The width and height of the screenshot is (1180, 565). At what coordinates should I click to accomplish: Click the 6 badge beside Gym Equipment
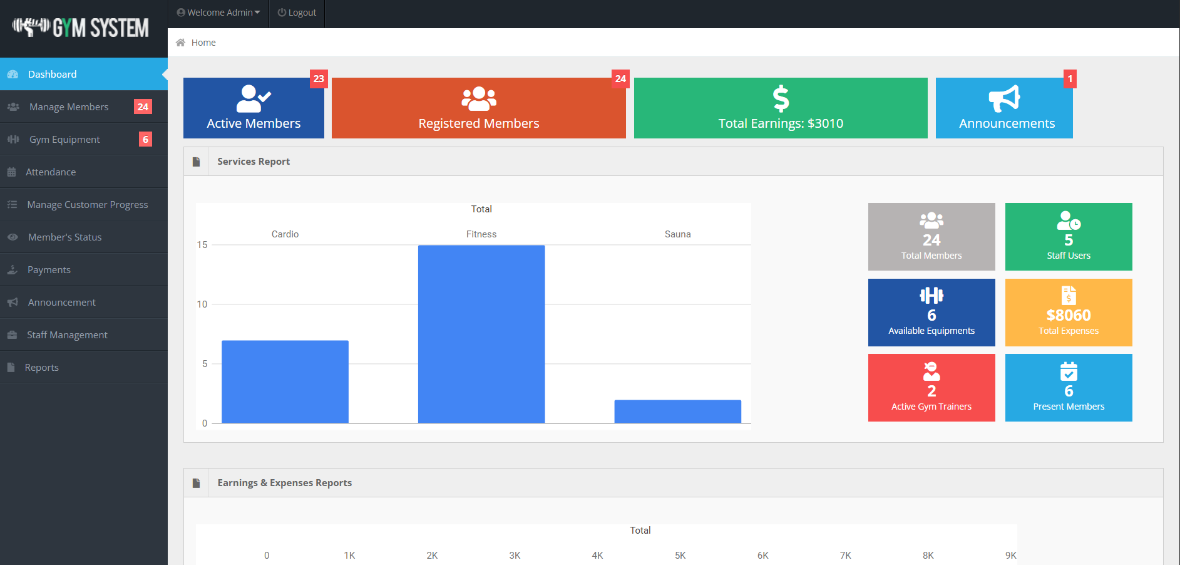click(x=145, y=139)
